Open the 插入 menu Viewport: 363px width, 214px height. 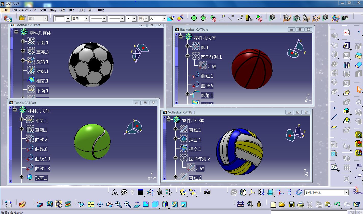[72, 10]
